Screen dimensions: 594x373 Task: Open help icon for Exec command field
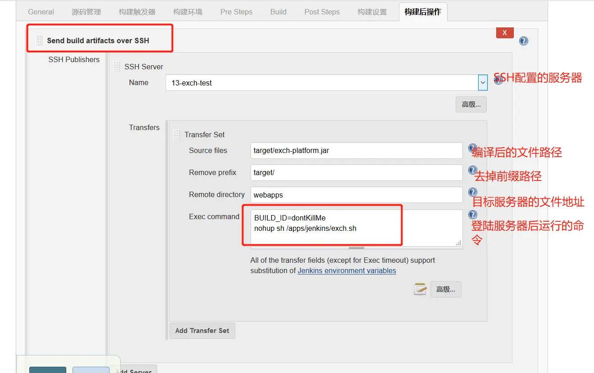click(x=473, y=214)
